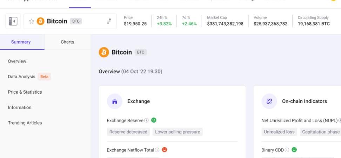Go to Price & Statistics
The height and width of the screenshot is (158, 341).
pos(25,92)
